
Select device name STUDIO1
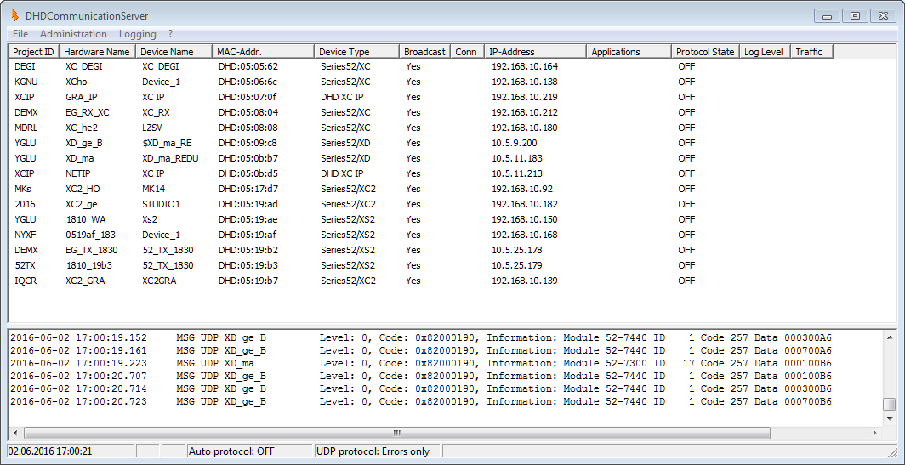pyautogui.click(x=161, y=204)
